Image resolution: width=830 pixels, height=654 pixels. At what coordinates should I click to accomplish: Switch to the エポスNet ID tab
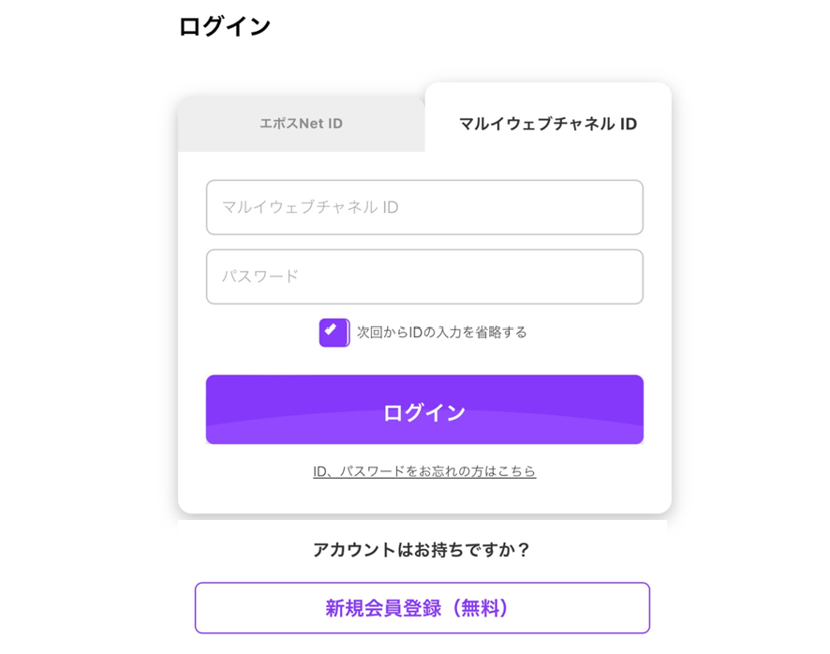tap(301, 124)
